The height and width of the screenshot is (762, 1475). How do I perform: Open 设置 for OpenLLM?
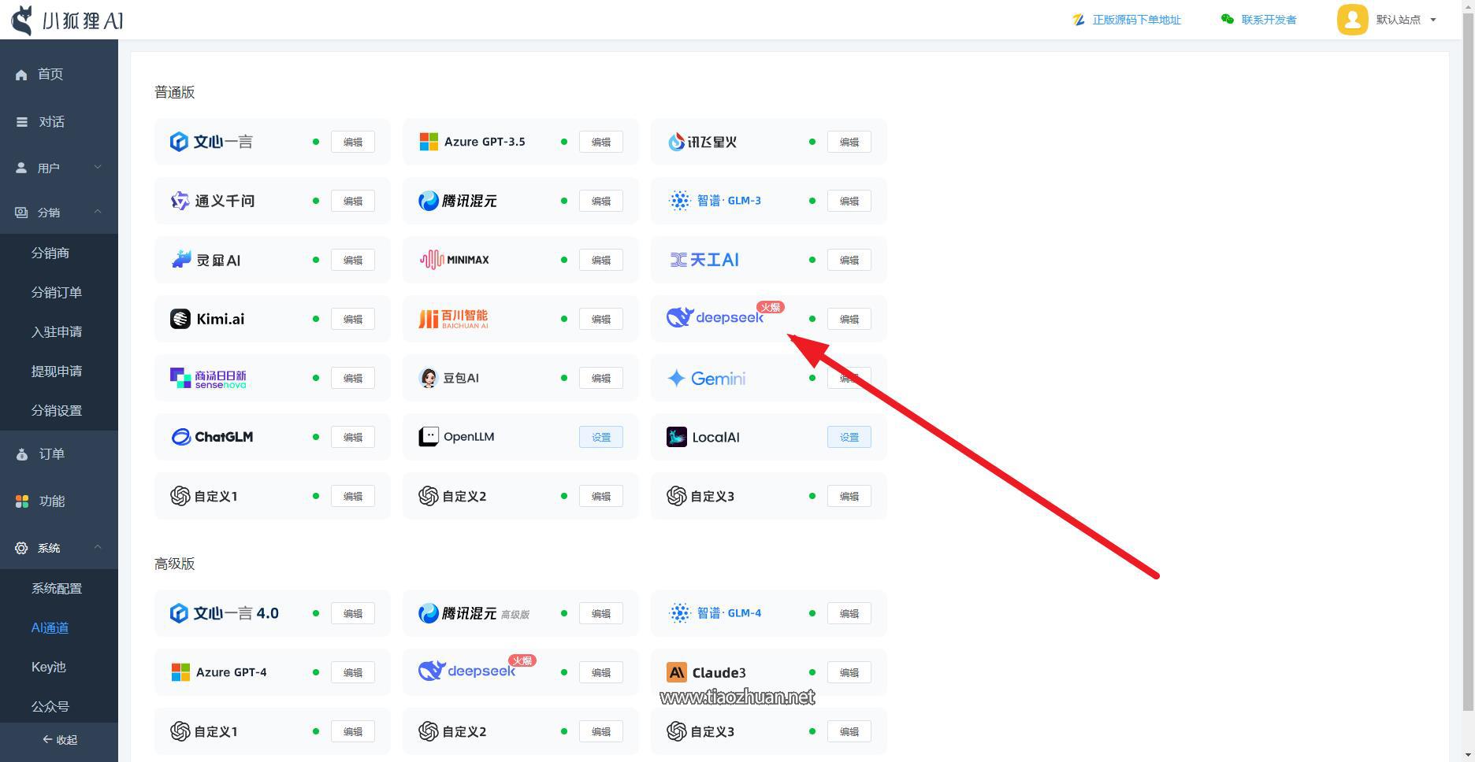coord(601,437)
